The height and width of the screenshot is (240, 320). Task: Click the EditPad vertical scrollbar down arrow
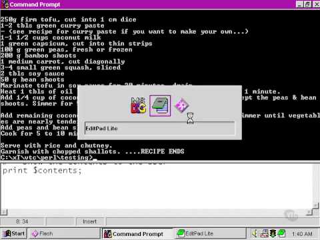tap(315, 205)
